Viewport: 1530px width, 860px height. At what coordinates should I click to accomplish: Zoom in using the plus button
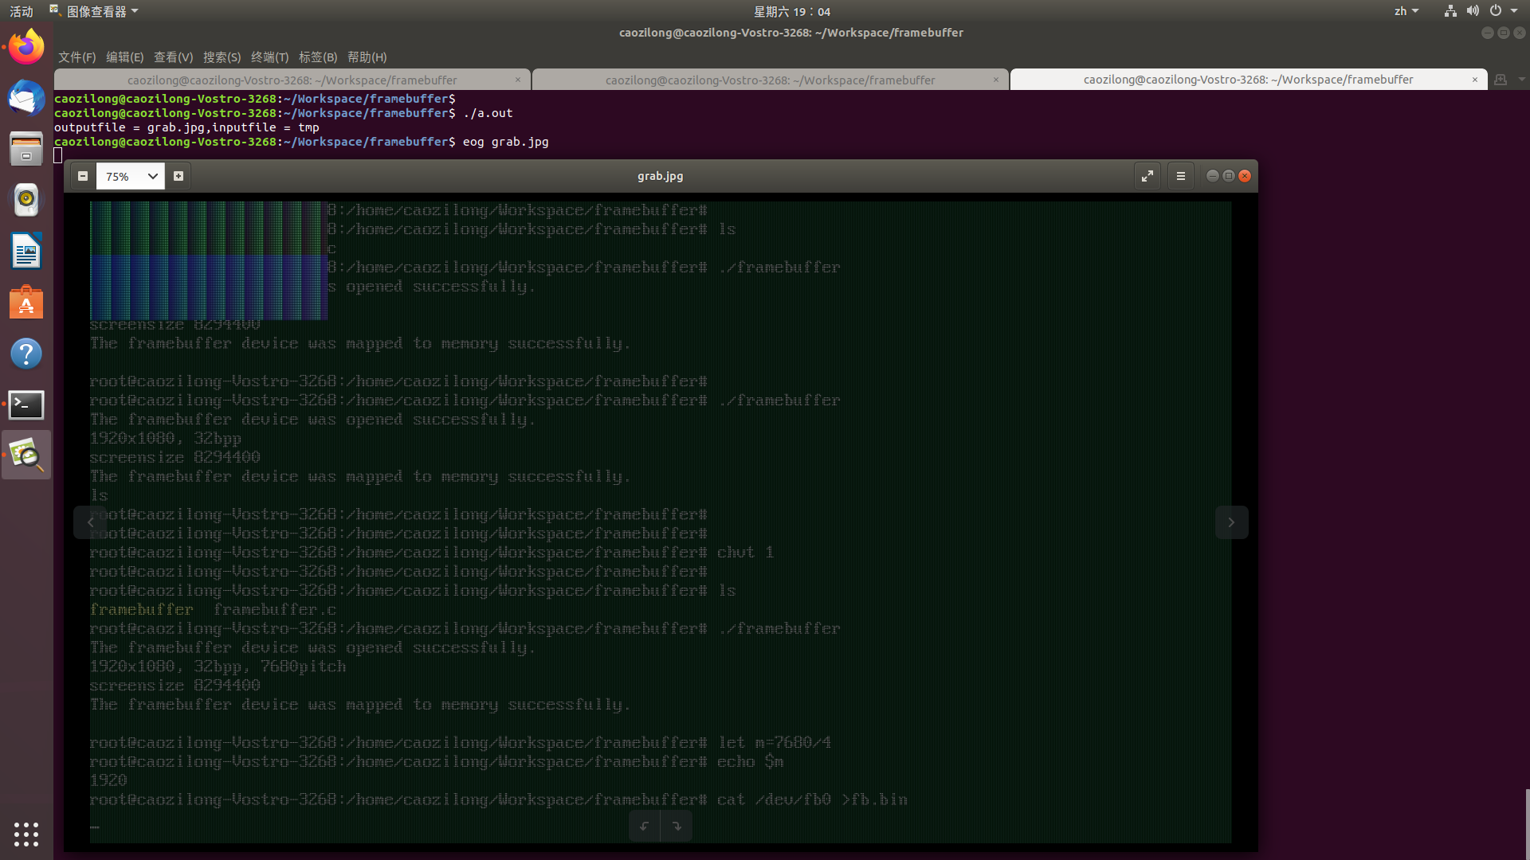pos(178,175)
